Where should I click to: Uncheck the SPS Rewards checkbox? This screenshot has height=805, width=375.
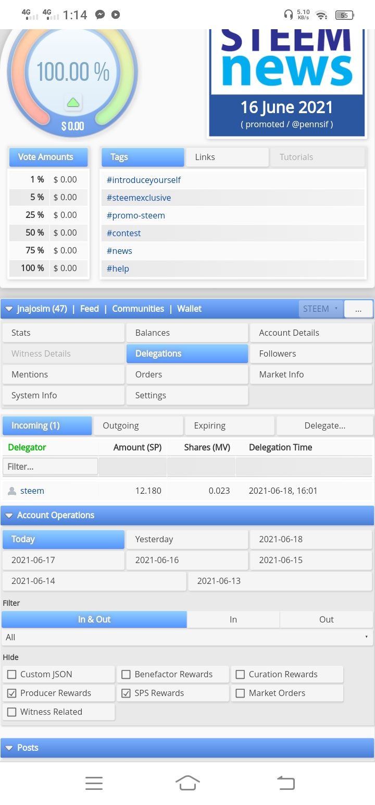(x=126, y=693)
